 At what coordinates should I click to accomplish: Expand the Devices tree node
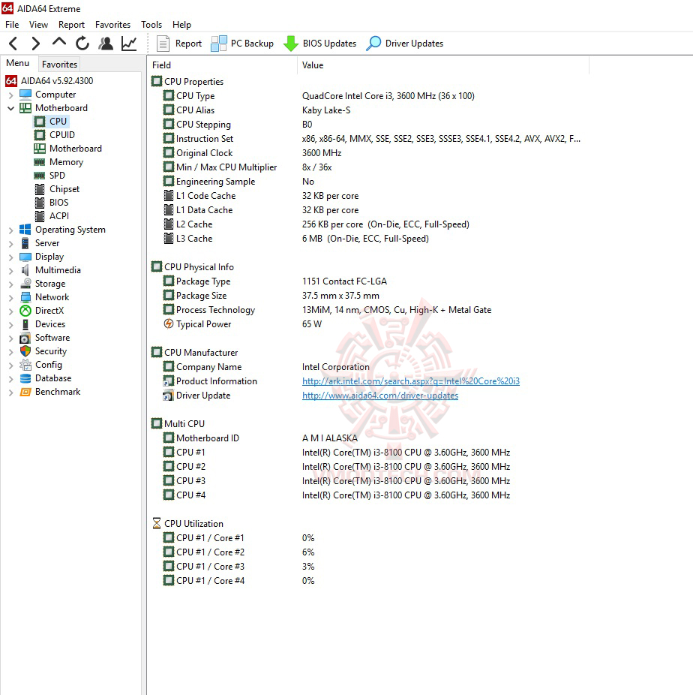[11, 324]
